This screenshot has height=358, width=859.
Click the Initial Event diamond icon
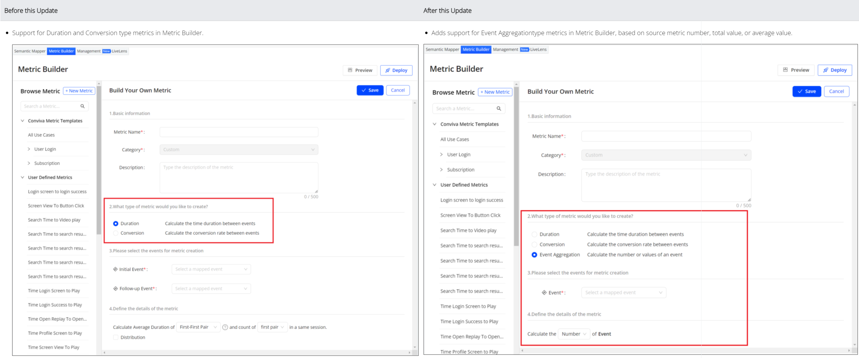click(115, 269)
